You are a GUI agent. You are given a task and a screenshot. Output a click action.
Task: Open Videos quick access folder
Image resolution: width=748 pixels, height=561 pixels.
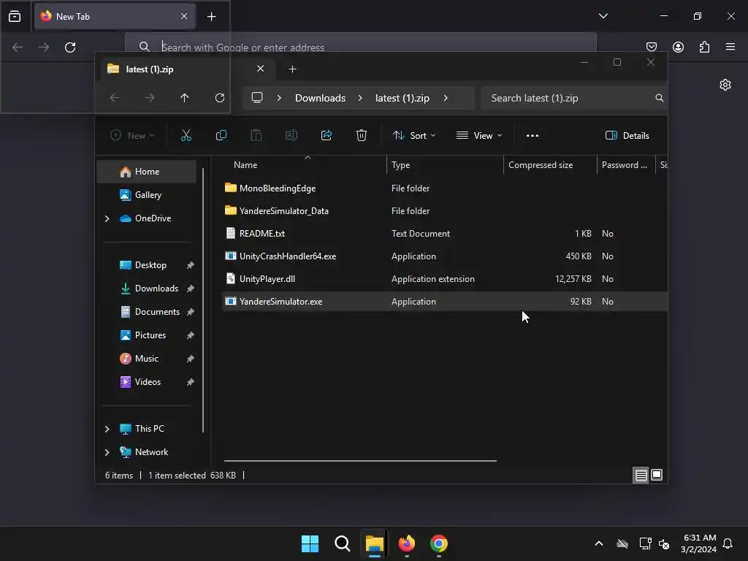pos(148,381)
